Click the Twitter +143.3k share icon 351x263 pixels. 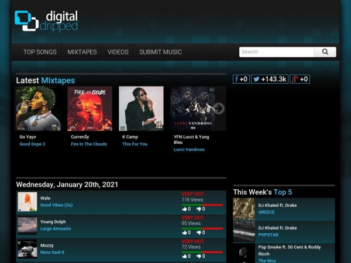[270, 79]
